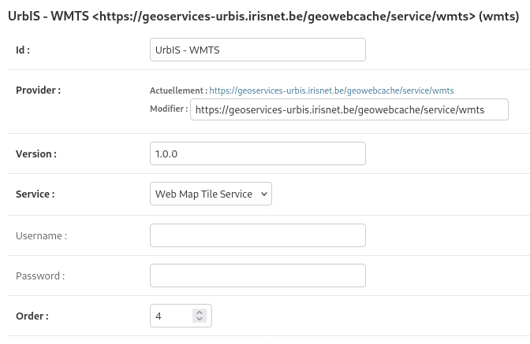Expand the Web Map Tile Service dropdown
Viewport: 530px width, 344px height.
211,194
